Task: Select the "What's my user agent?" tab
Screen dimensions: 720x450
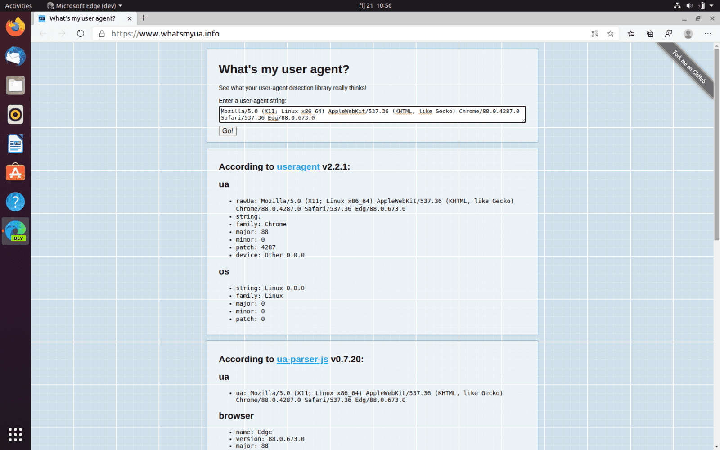Action: [82, 18]
